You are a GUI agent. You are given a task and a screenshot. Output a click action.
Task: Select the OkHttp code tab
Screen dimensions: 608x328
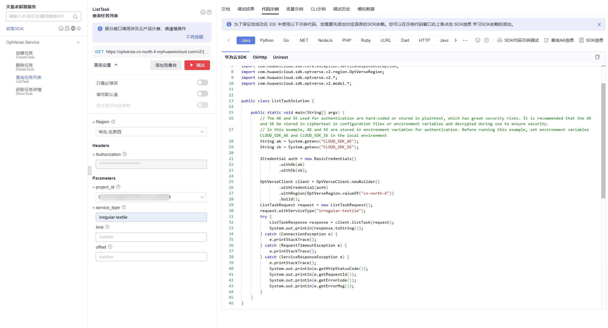pyautogui.click(x=260, y=57)
